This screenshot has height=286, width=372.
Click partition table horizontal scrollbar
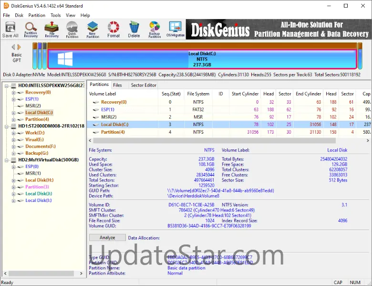pos(215,141)
